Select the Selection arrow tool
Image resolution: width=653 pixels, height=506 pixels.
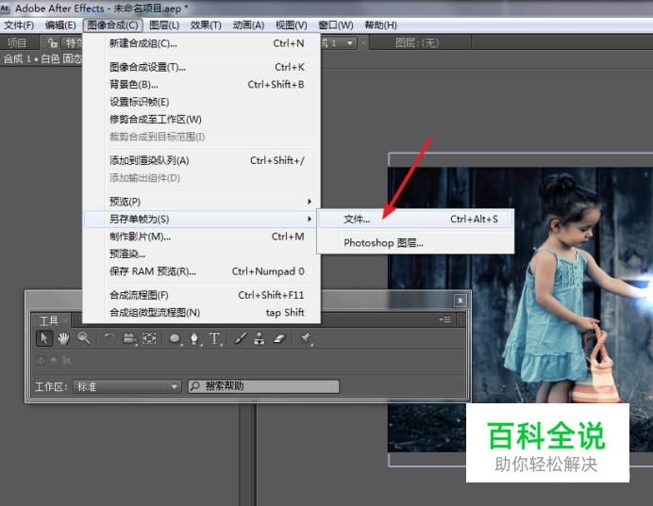(43, 338)
